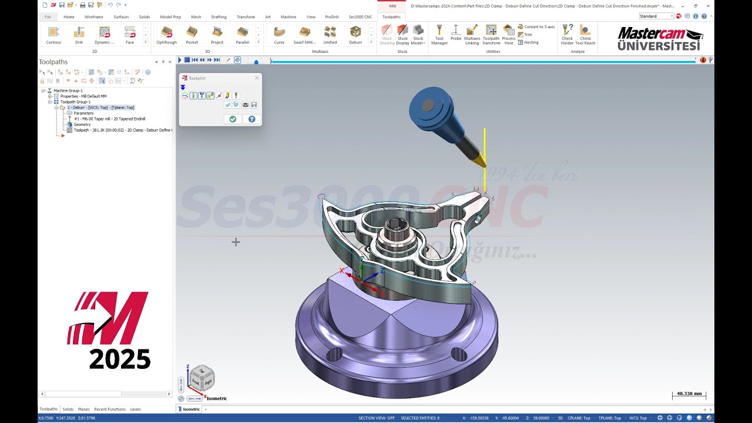Choose the Drill toolpath
This screenshot has width=752, height=423.
[x=79, y=35]
